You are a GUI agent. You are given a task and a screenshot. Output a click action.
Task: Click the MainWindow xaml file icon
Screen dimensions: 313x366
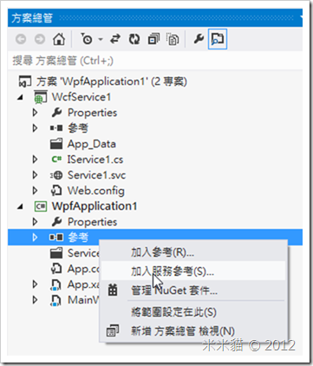pyautogui.click(x=55, y=300)
